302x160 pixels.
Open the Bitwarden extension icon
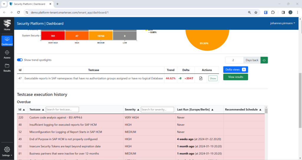tap(266, 12)
